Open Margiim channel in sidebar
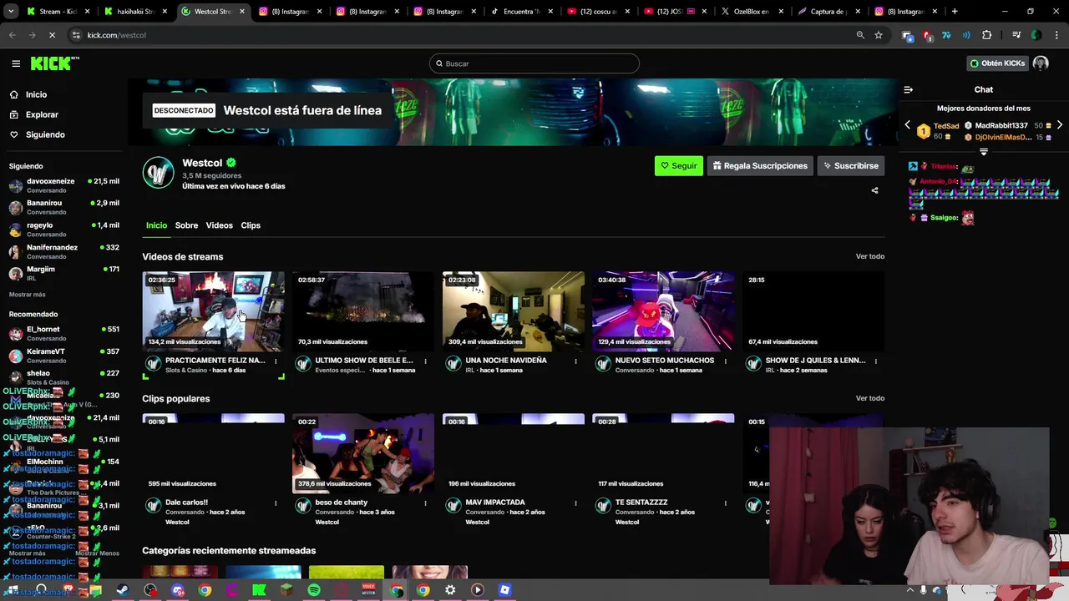The height and width of the screenshot is (601, 1069). point(64,273)
